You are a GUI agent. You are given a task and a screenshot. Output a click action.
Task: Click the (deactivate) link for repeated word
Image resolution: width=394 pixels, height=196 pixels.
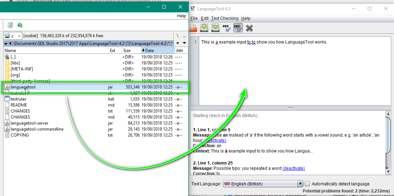tap(293, 168)
